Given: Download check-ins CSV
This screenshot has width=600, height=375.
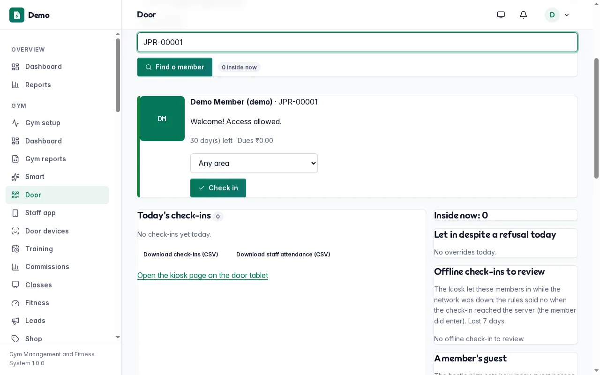Looking at the screenshot, I should point(180,255).
